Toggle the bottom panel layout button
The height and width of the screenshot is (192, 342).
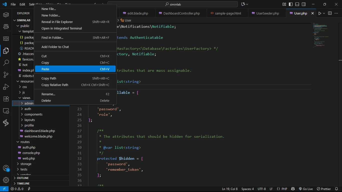(297, 4)
